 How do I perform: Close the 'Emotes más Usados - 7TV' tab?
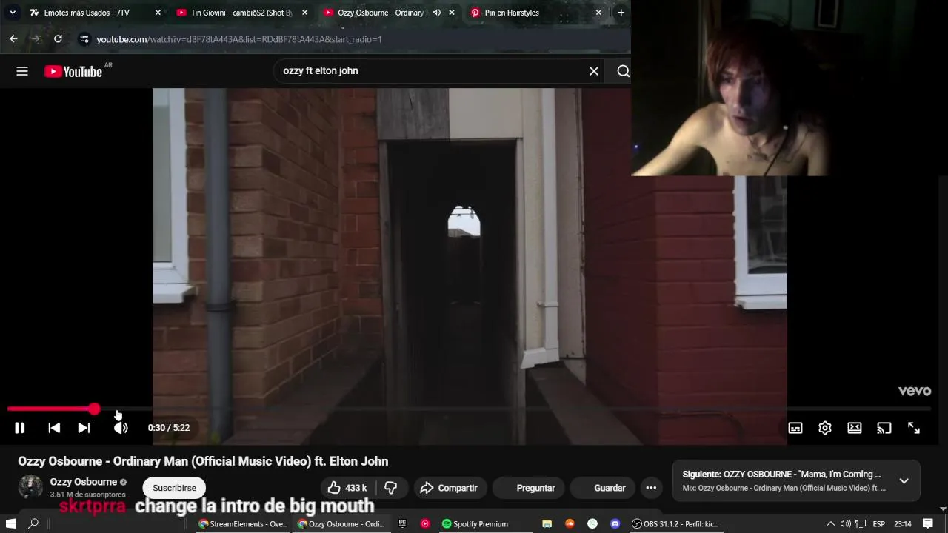tap(158, 13)
